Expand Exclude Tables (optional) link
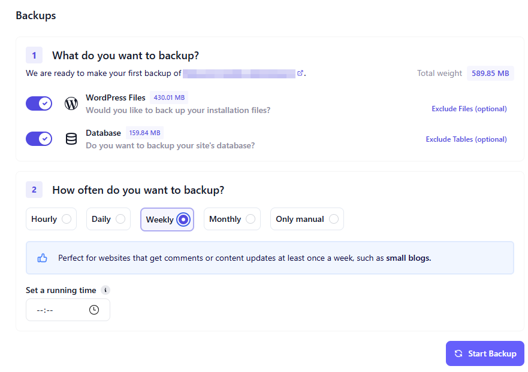Viewport: 528px width, 372px height. (x=466, y=139)
